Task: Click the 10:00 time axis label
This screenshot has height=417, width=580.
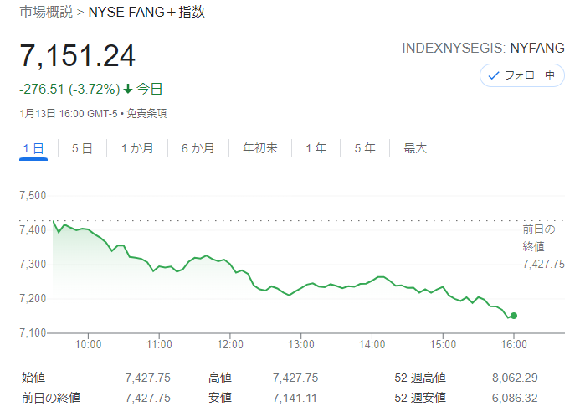Action: 88,344
